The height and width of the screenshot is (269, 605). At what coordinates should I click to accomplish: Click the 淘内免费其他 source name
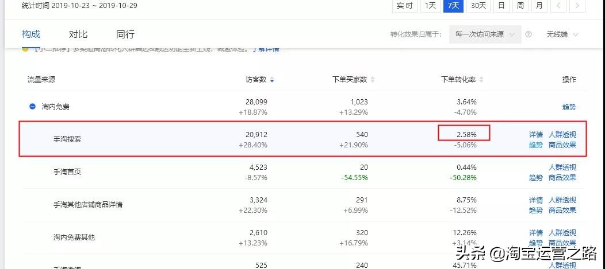[x=74, y=237]
